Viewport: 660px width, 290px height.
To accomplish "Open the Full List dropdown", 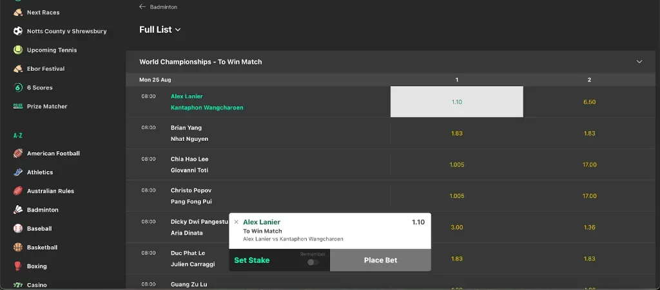I will tap(160, 30).
